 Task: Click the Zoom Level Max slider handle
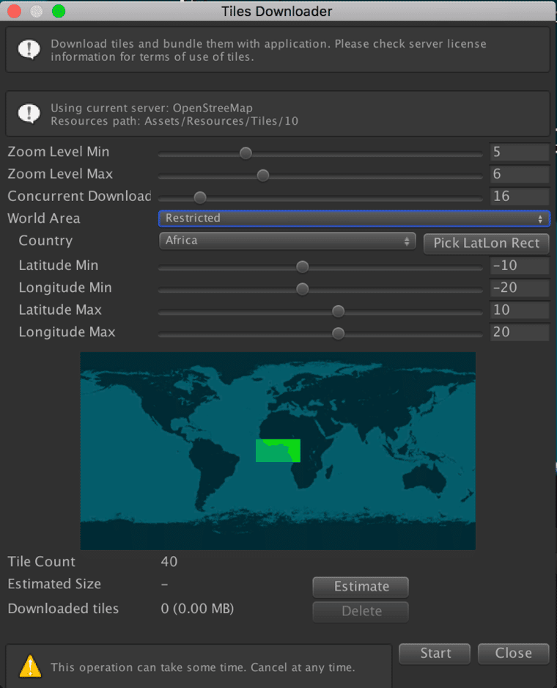pos(262,175)
